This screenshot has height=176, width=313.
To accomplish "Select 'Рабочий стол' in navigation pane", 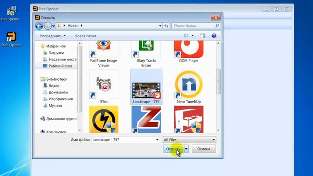I will tap(60, 66).
